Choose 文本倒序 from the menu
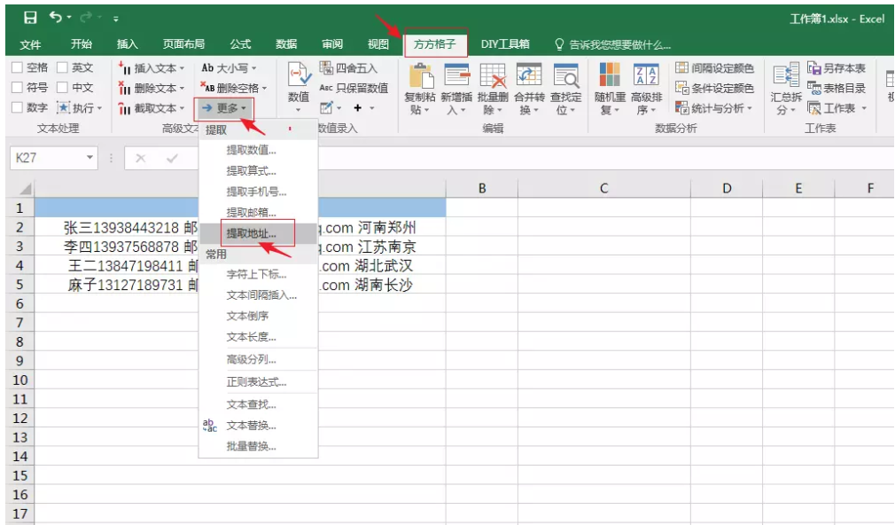This screenshot has height=525, width=895. click(x=258, y=316)
